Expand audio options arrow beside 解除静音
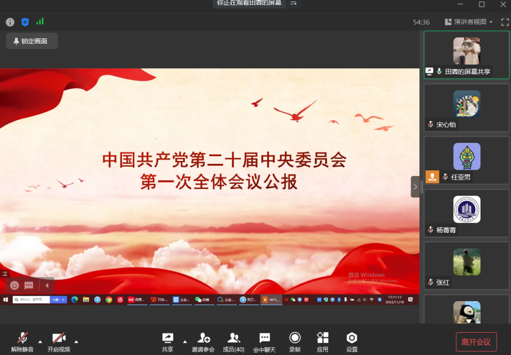 click(x=40, y=342)
